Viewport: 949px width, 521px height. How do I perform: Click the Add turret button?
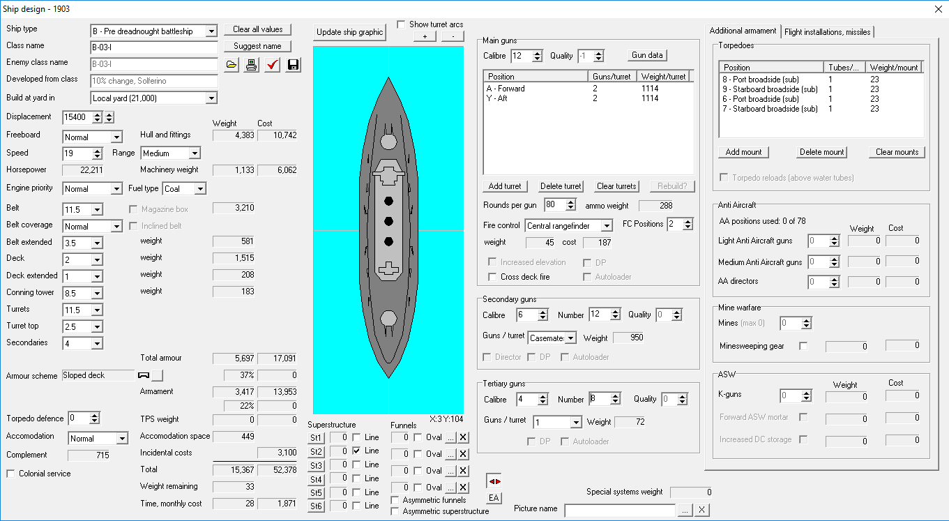[505, 186]
